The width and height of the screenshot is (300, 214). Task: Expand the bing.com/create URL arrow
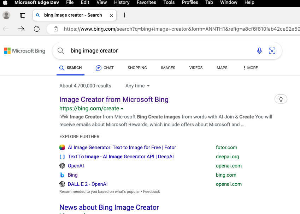pyautogui.click(x=122, y=109)
